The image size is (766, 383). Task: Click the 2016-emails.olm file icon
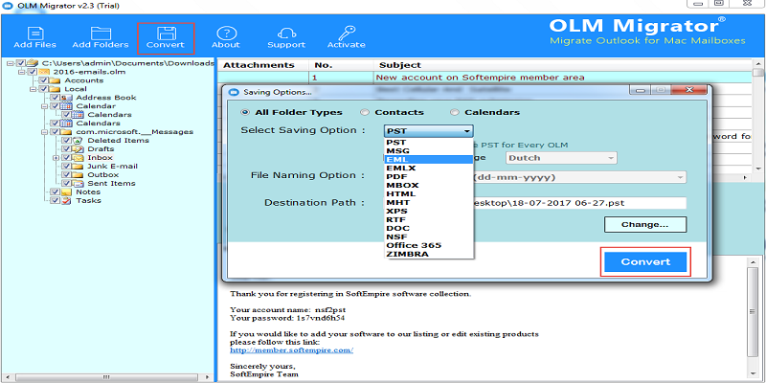tap(43, 72)
